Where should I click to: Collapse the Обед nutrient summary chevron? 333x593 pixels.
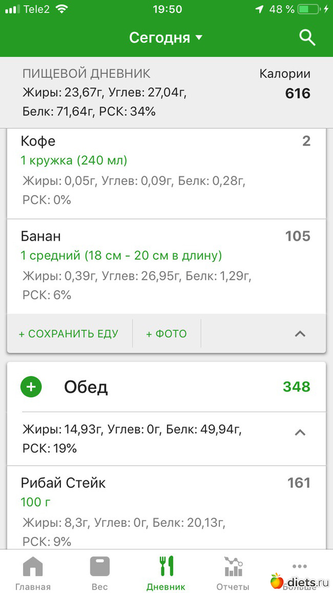coord(300,433)
